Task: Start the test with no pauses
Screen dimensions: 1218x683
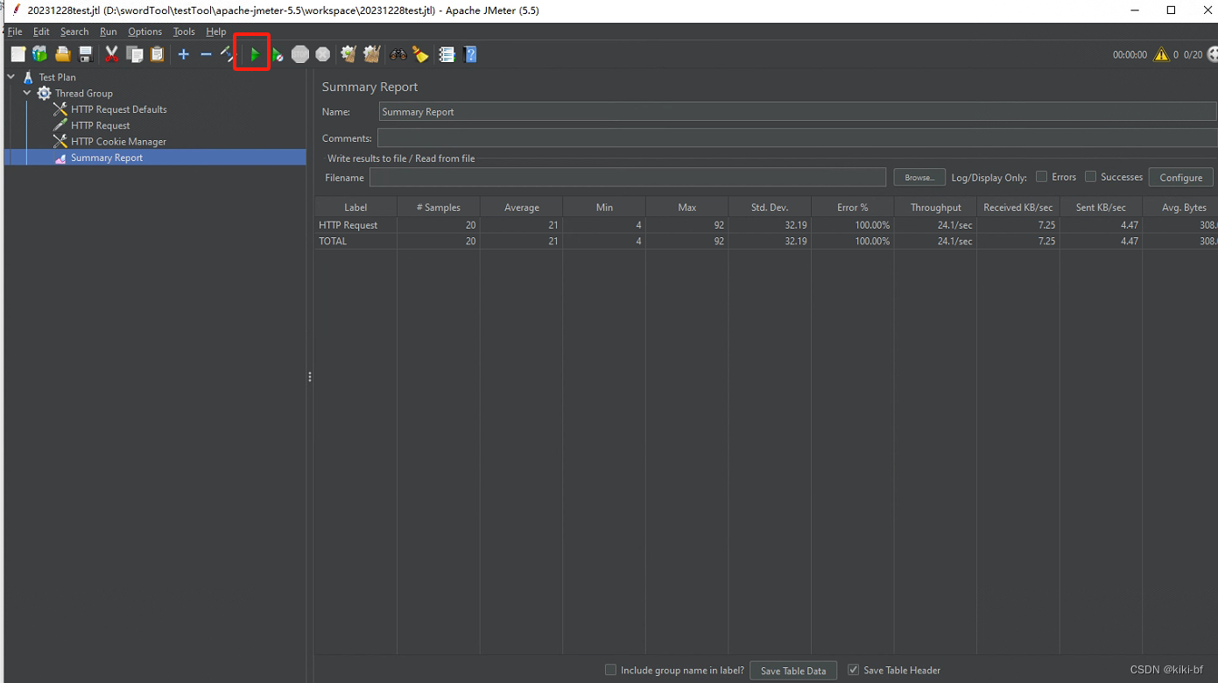Action: point(277,54)
